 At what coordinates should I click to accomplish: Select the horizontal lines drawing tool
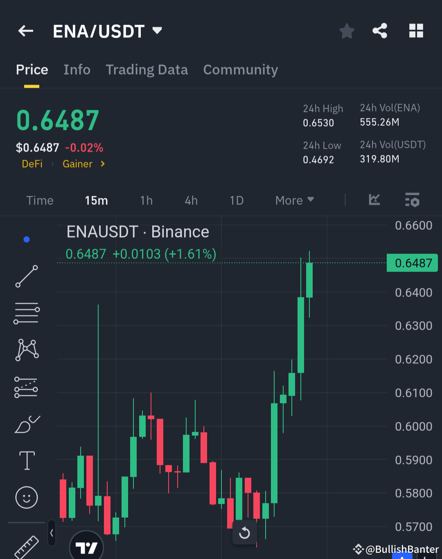[27, 313]
